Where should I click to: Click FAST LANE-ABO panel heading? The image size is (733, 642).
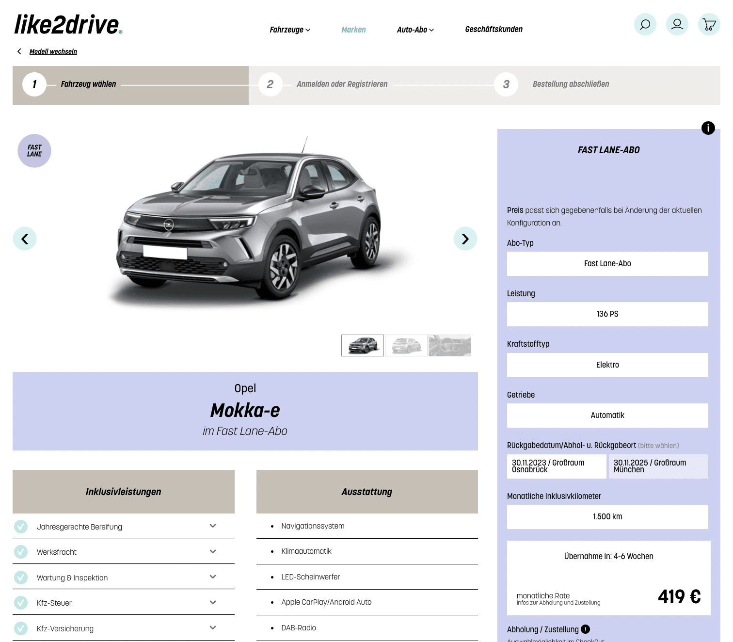609,150
